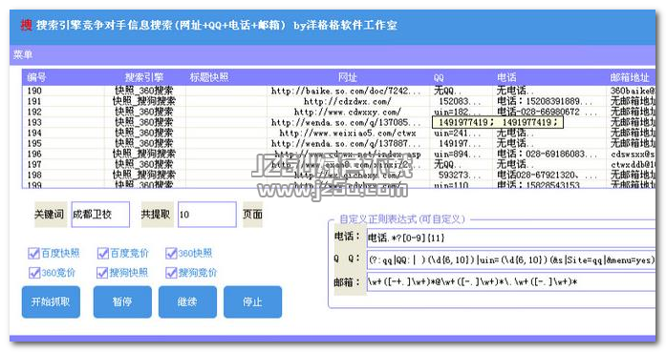Focus the 关键词 keyword input field
Image resolution: width=666 pixels, height=352 pixels.
pos(100,215)
